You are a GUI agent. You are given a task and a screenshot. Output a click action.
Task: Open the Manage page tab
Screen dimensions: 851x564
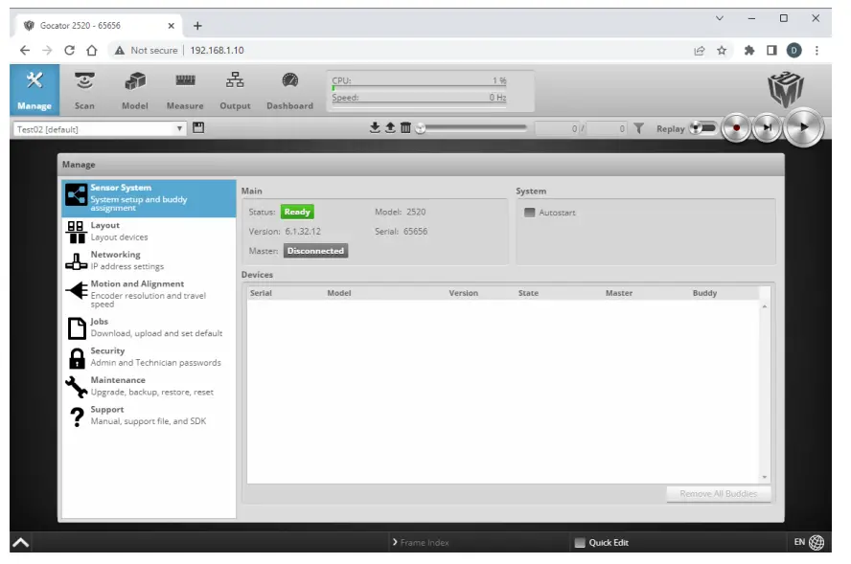click(x=34, y=89)
